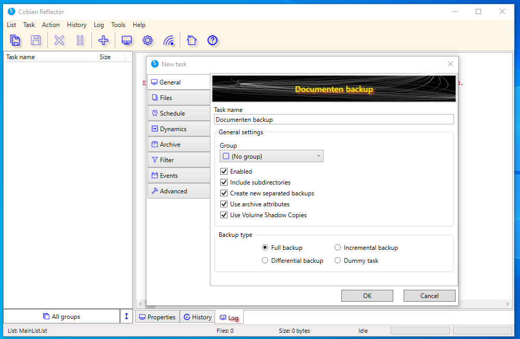This screenshot has width=520, height=339.
Task: Click into the Task name text field
Action: tap(334, 120)
